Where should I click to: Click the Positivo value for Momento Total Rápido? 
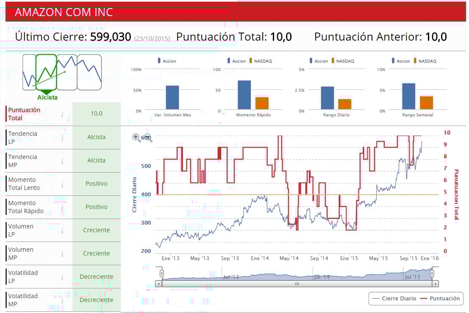click(96, 207)
